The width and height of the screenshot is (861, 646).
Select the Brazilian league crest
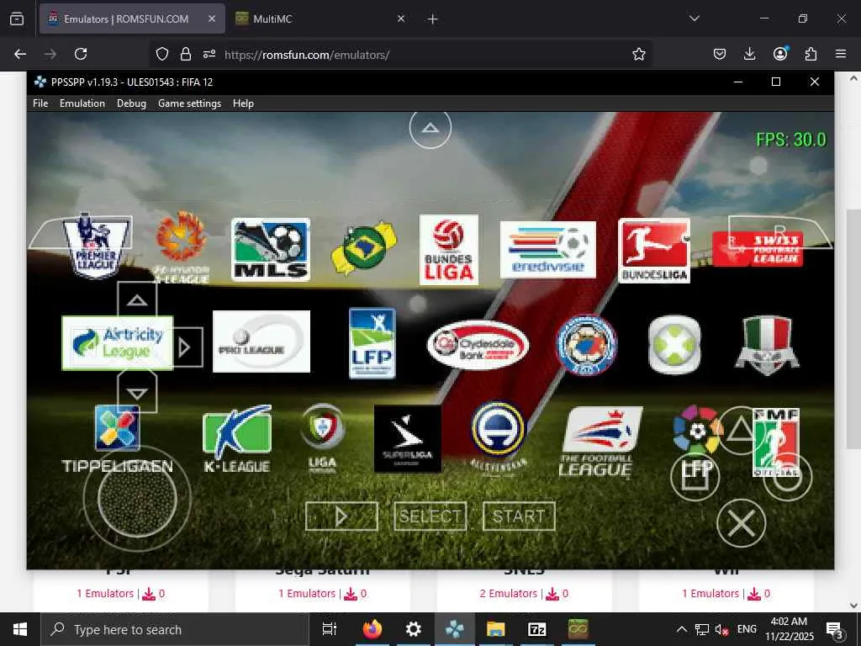pyautogui.click(x=363, y=248)
